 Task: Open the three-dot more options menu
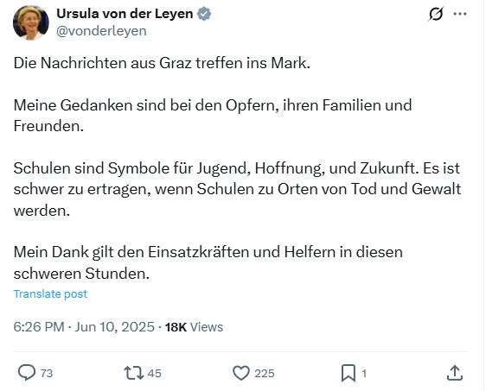point(460,14)
